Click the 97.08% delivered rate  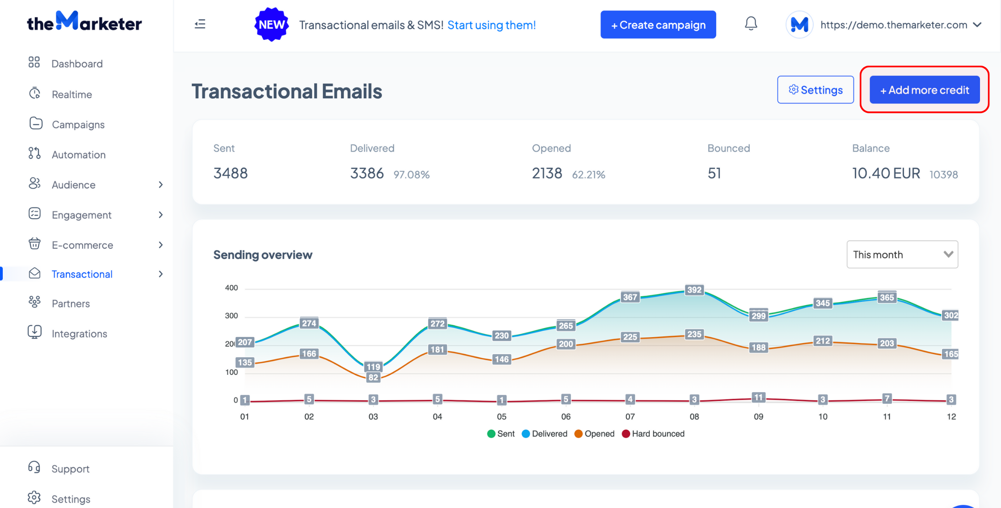(x=412, y=174)
